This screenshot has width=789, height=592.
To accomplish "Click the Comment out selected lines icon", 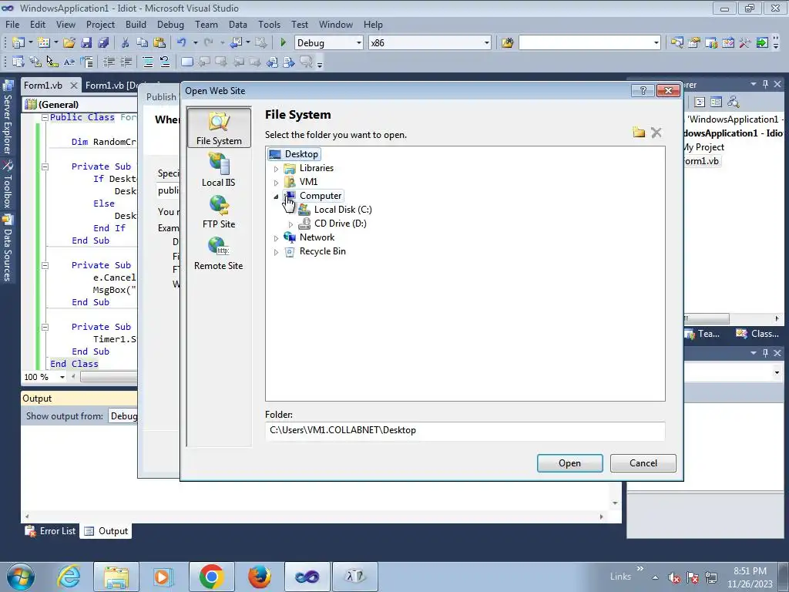I will (x=147, y=62).
